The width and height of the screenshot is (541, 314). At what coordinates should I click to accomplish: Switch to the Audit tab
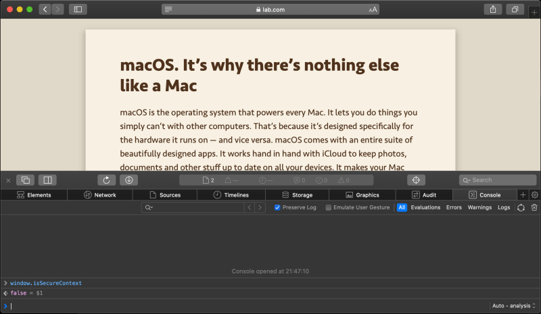(424, 194)
